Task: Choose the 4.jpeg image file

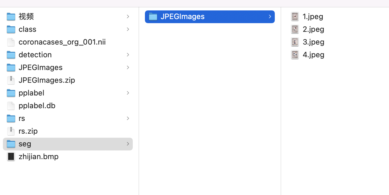Action: [x=308, y=55]
